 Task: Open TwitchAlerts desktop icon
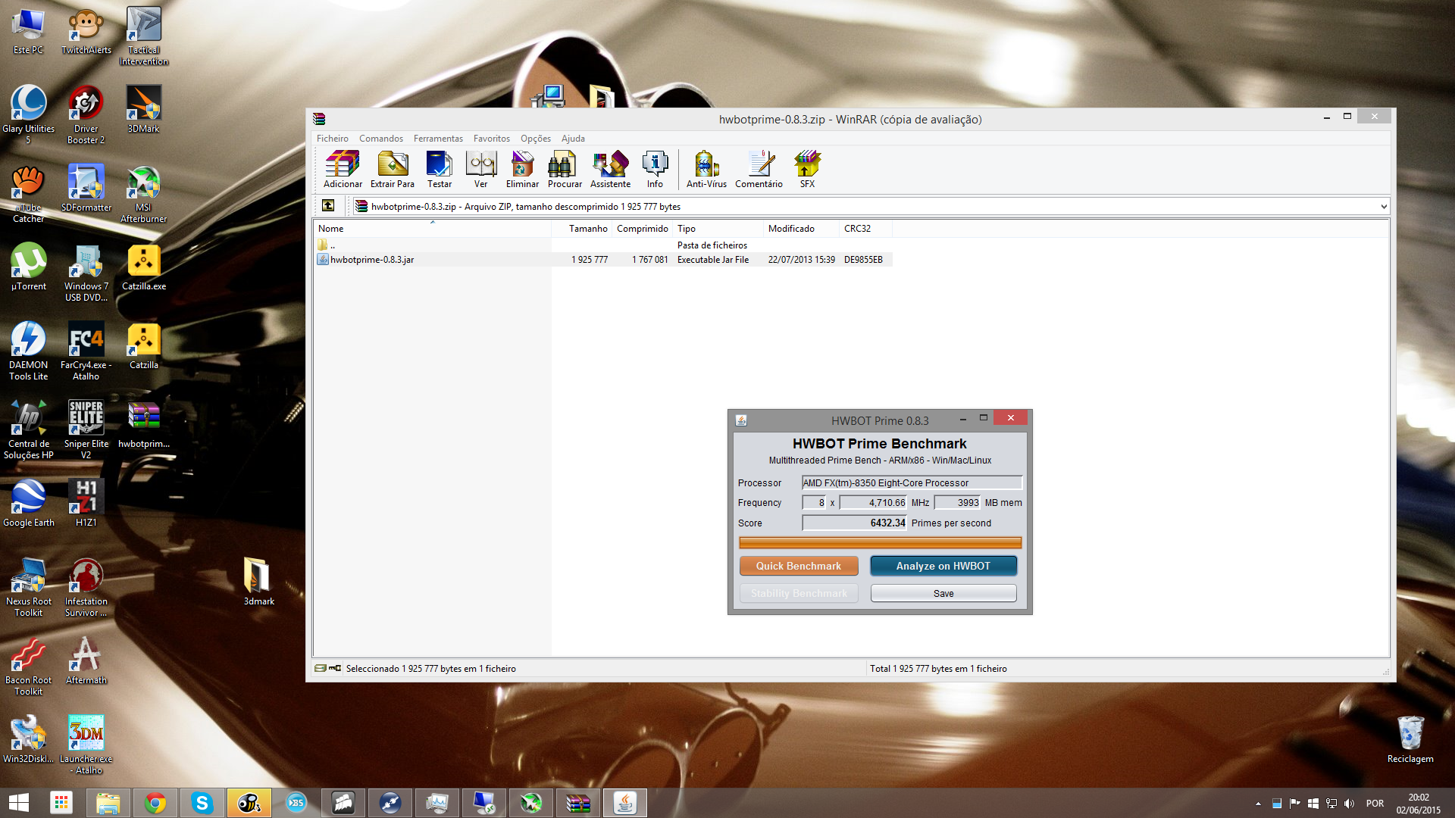pyautogui.click(x=86, y=31)
